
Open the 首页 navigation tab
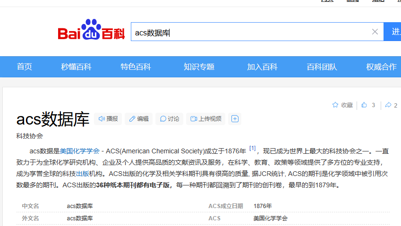pyautogui.click(x=25, y=67)
